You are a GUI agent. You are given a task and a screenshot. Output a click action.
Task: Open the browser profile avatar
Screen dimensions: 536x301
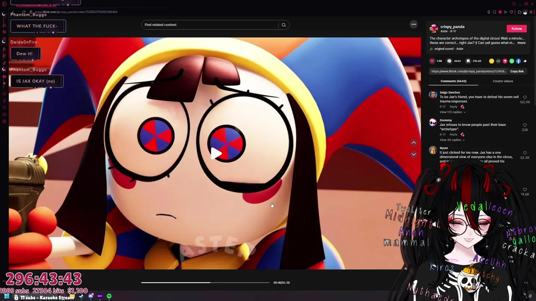tap(525, 12)
